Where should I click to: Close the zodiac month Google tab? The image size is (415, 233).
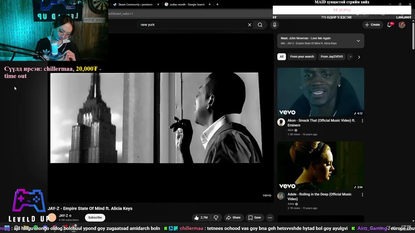[210, 5]
